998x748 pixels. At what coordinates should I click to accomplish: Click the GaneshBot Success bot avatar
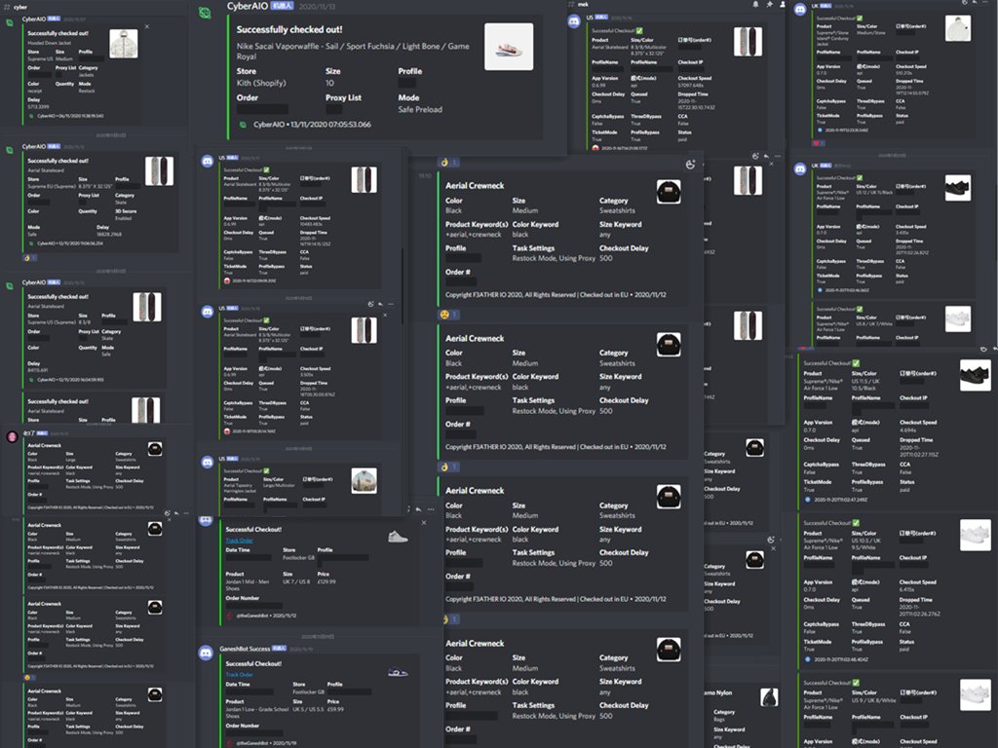tap(206, 653)
